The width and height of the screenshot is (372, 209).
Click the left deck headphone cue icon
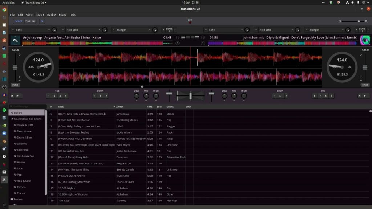click(178, 37)
